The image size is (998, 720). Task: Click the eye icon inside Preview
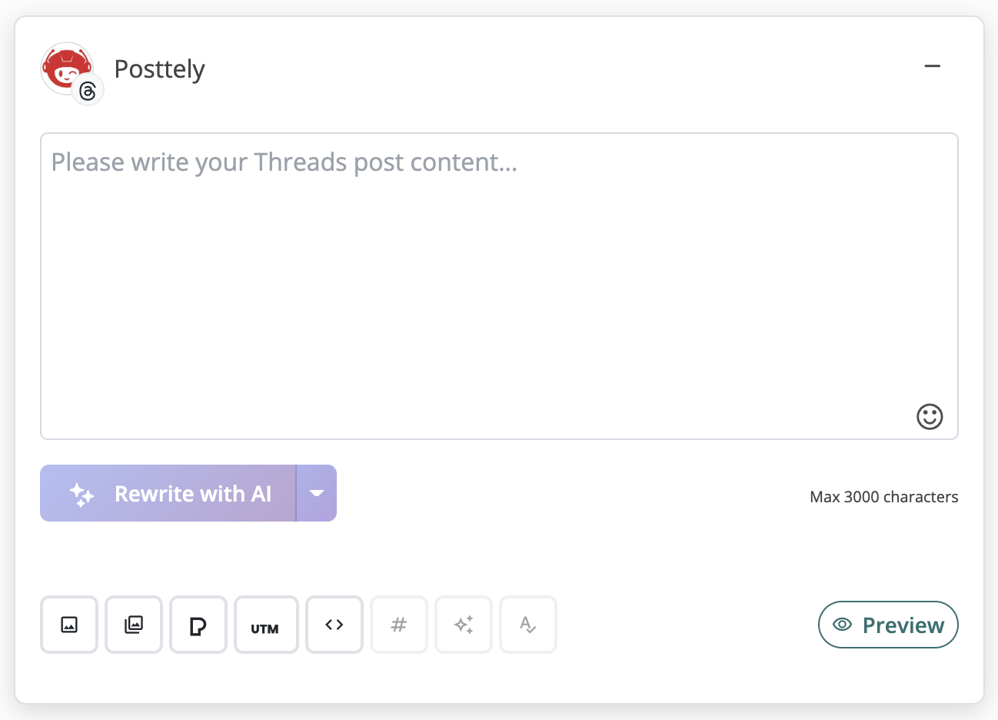click(843, 625)
